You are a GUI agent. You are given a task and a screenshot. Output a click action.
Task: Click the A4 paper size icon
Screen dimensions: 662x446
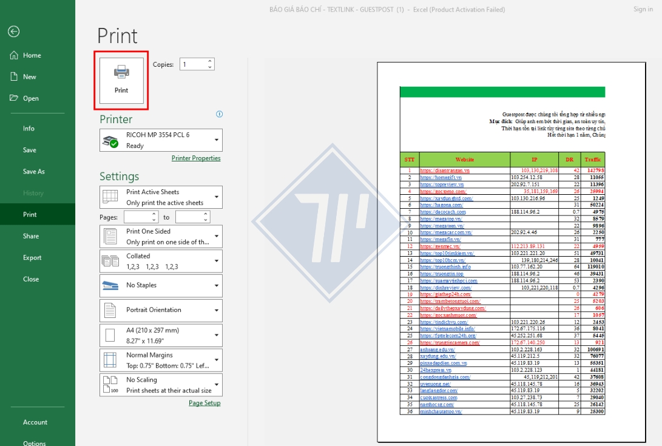(110, 335)
